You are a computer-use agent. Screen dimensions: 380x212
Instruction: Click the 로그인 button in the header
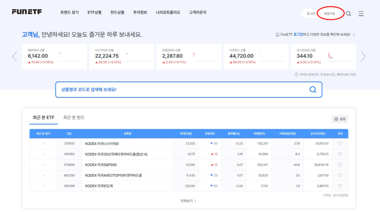tap(310, 14)
